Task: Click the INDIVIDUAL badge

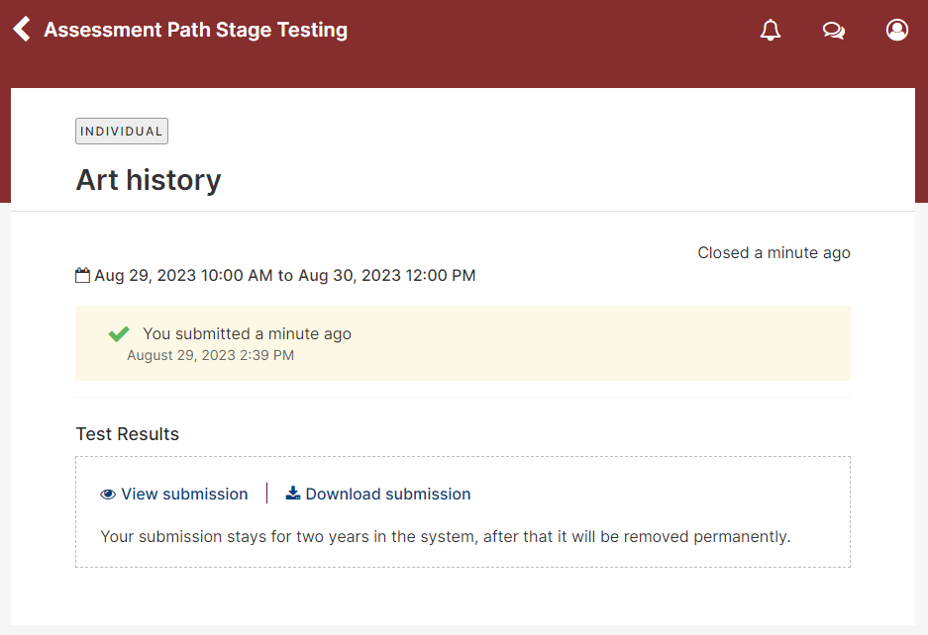Action: tap(122, 132)
